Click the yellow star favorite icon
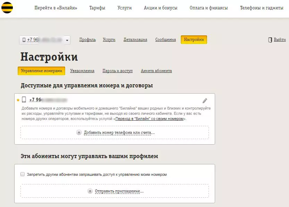 [18, 100]
